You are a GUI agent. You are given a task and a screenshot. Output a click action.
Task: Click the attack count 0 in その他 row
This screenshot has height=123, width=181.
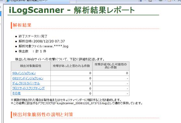(x=90, y=93)
